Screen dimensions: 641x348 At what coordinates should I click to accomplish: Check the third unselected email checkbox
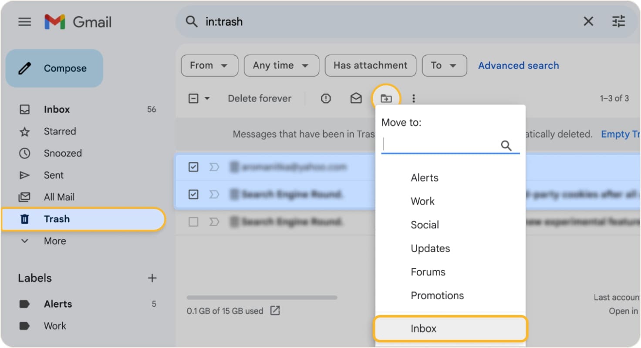(x=193, y=222)
